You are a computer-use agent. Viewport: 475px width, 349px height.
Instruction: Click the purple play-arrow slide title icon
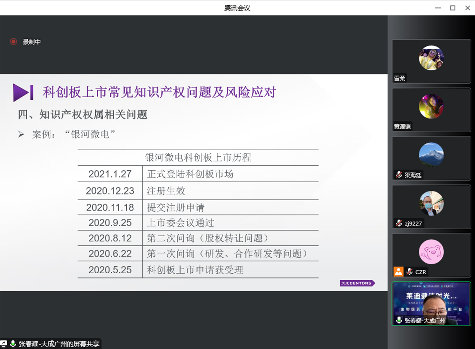coord(23,93)
